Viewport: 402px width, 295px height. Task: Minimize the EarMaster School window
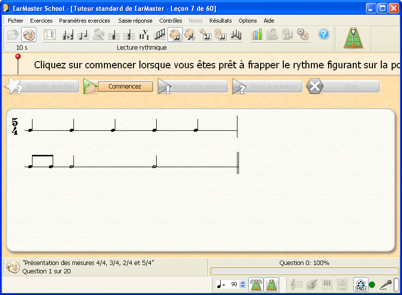pos(371,8)
